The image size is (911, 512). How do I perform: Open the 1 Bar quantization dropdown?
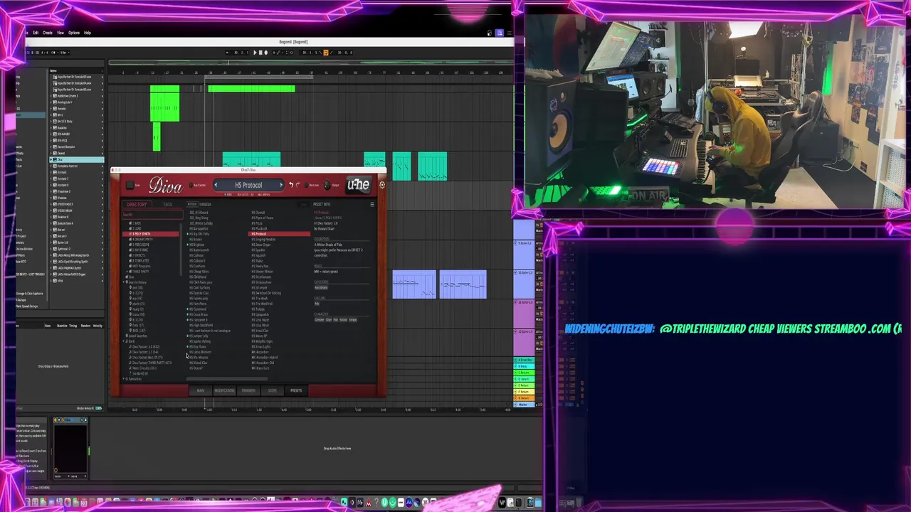pyautogui.click(x=65, y=53)
